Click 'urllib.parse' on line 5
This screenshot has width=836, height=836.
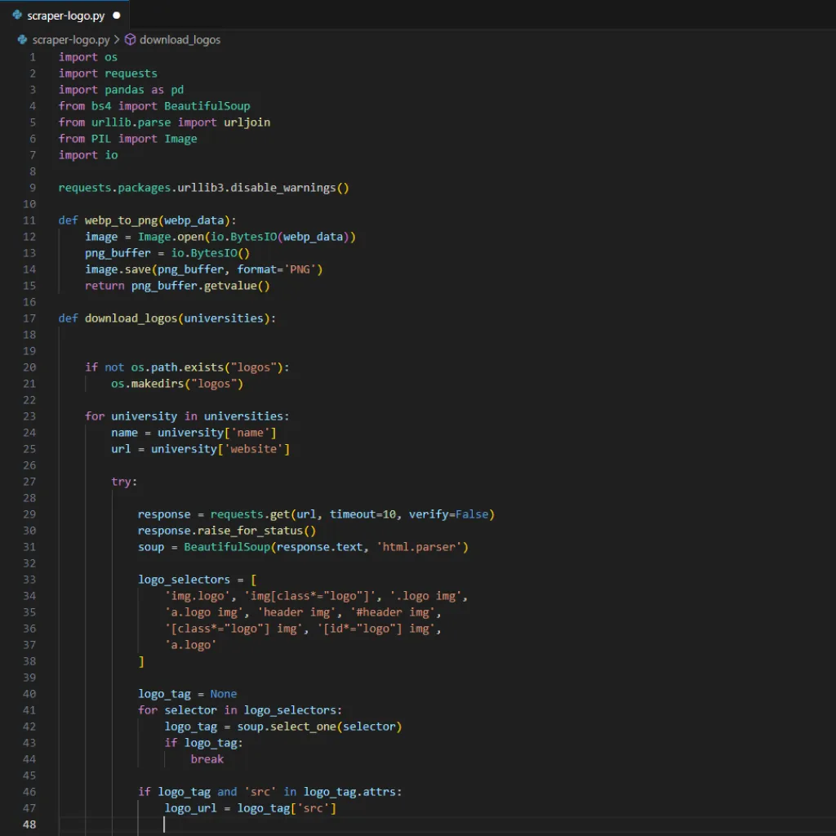[x=131, y=122]
